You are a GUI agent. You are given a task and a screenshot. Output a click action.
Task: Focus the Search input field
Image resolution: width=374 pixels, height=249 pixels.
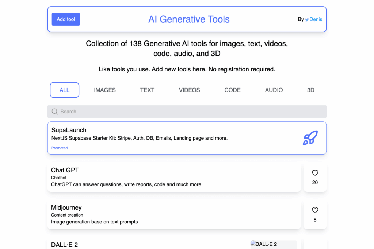(x=190, y=112)
